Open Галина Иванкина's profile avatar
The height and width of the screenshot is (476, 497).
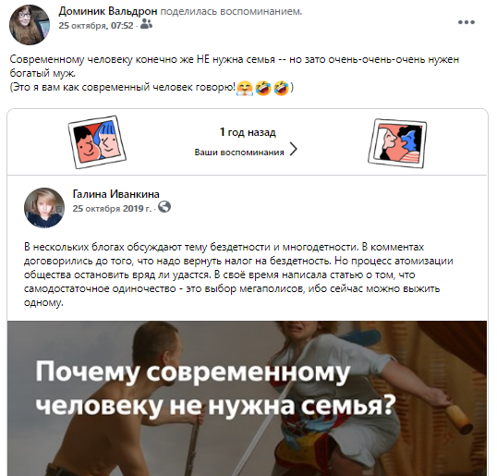(44, 208)
